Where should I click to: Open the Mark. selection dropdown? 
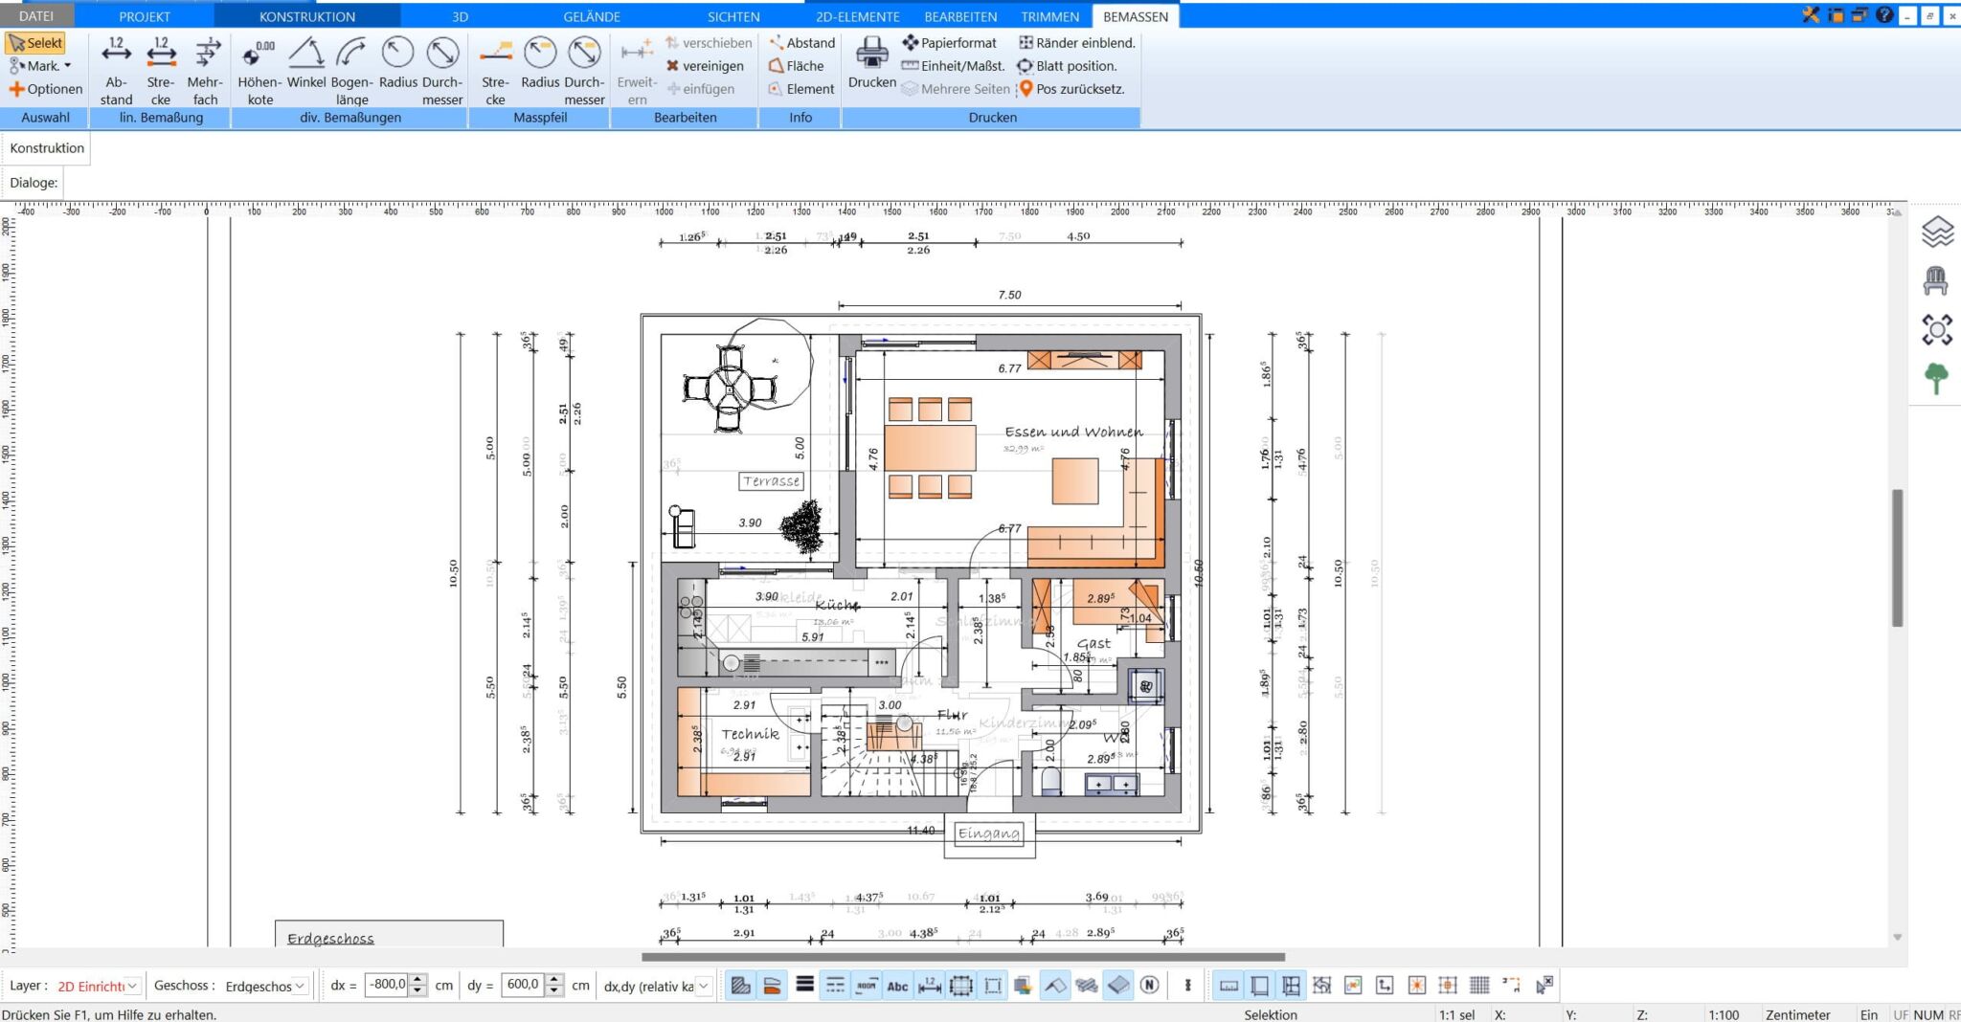point(40,66)
